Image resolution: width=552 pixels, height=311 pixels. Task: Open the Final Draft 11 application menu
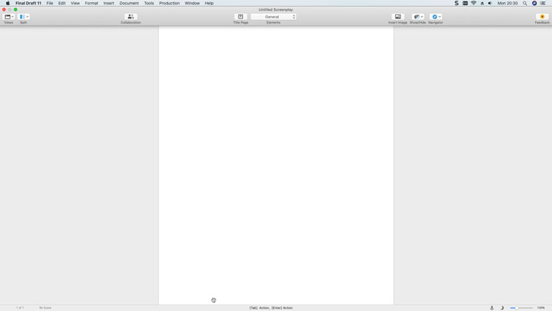coord(28,3)
